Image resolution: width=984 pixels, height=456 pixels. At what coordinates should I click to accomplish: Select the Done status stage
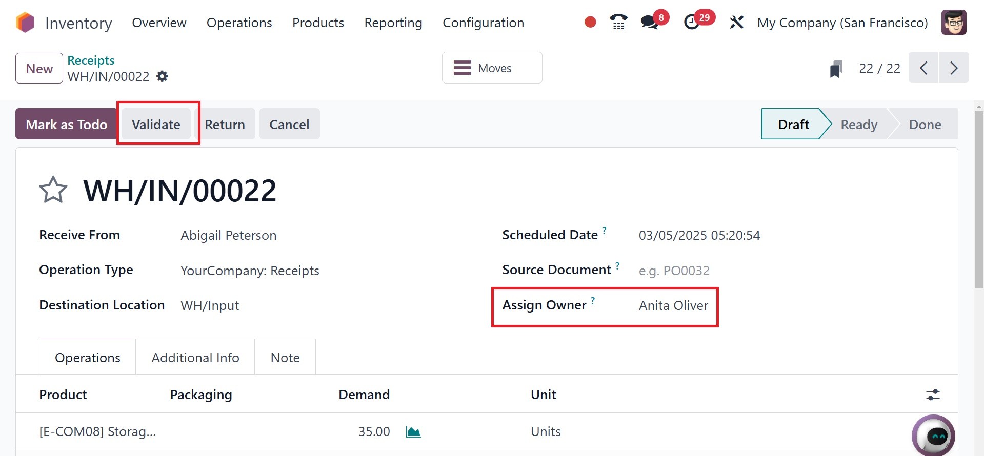click(x=925, y=124)
